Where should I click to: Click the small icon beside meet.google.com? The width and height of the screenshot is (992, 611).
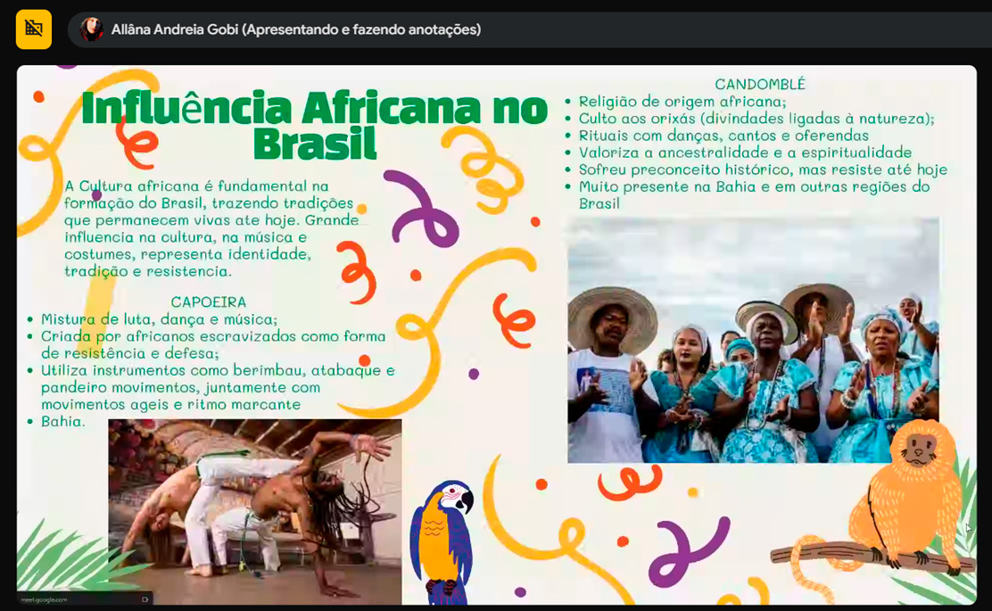145,599
